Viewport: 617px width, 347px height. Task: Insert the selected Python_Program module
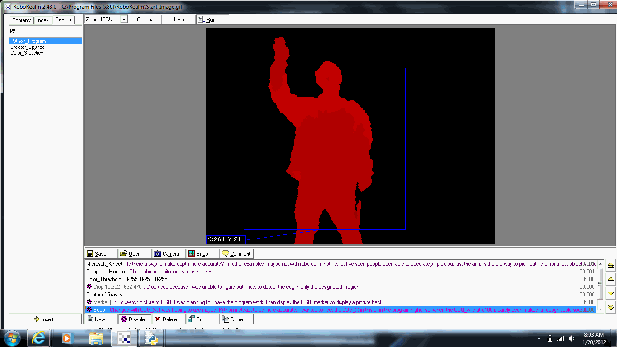[x=45, y=319]
